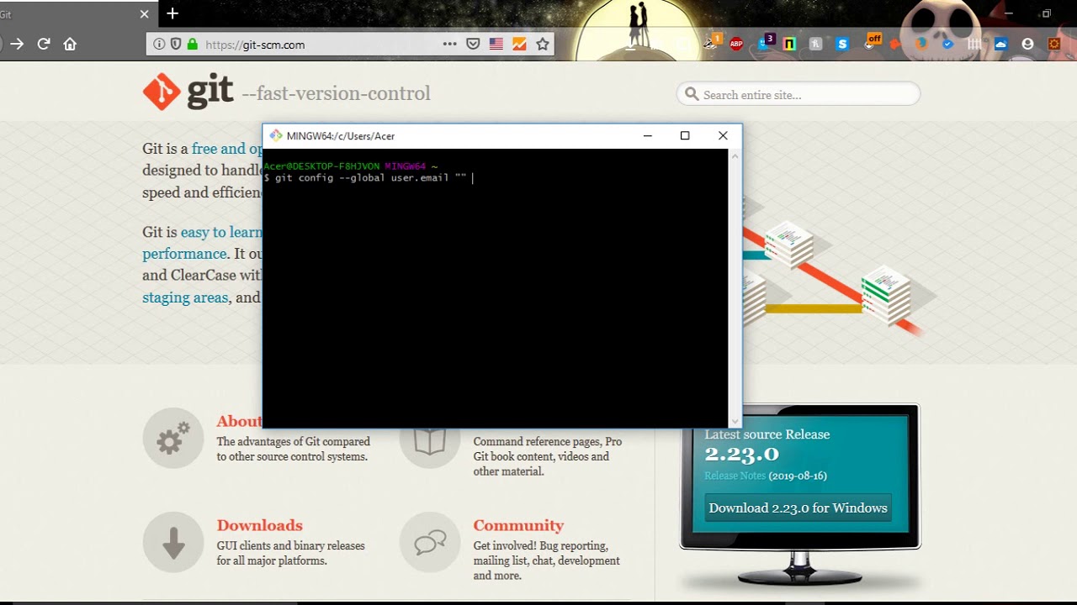Open the blue cloud extension icon
The image size is (1077, 605).
[1000, 45]
